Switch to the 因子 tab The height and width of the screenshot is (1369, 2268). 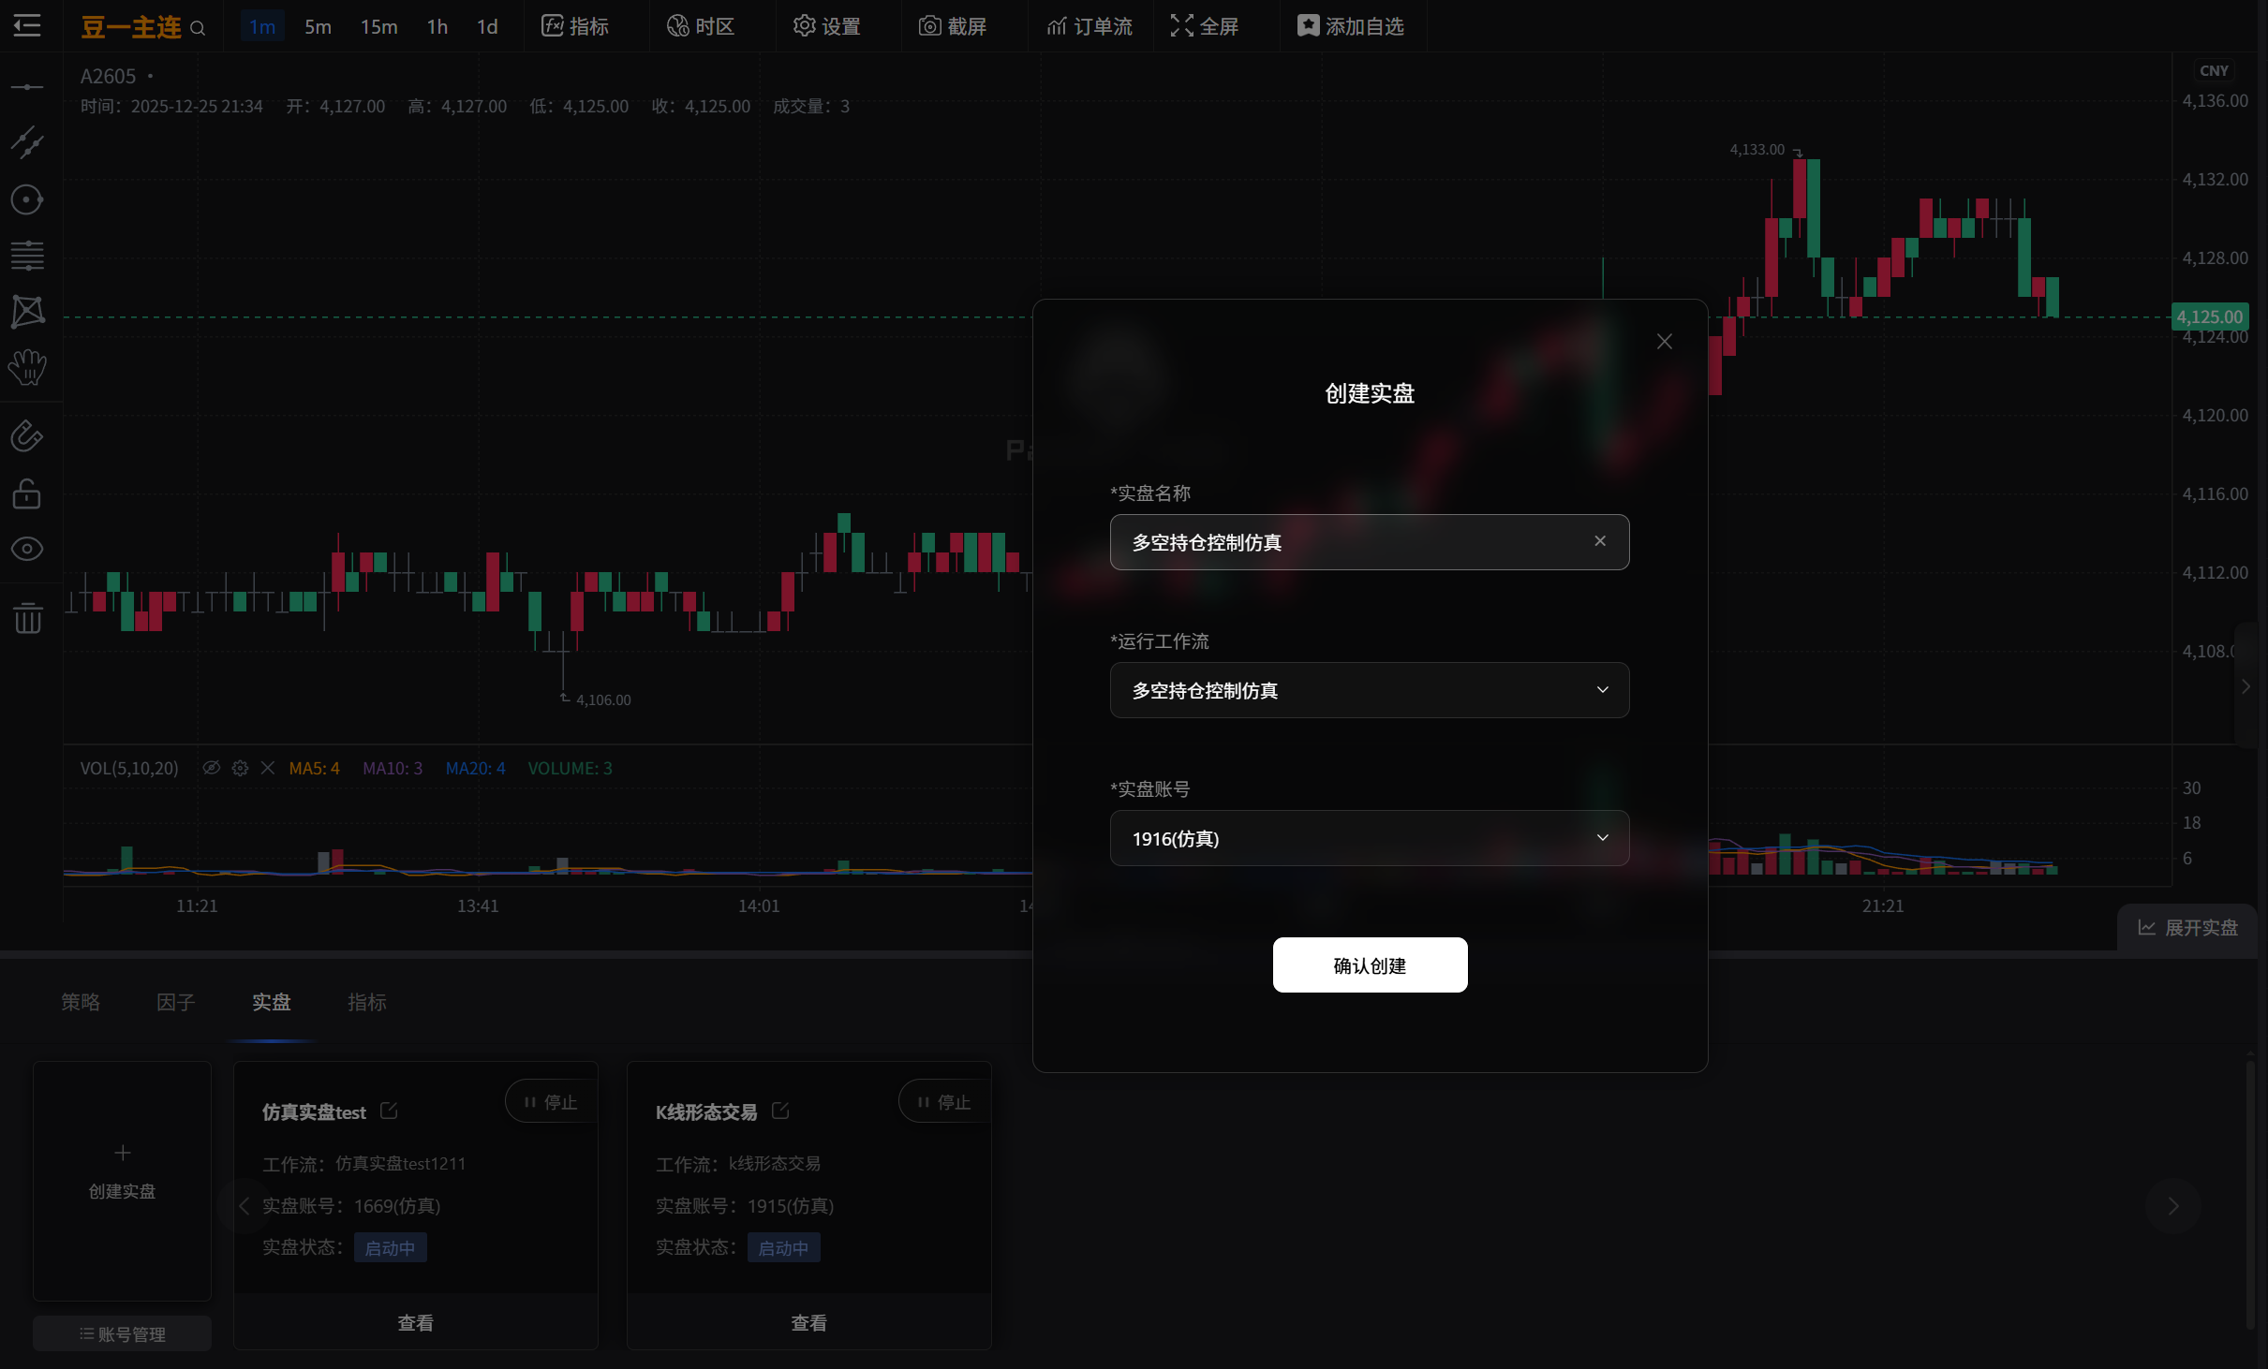[176, 1002]
